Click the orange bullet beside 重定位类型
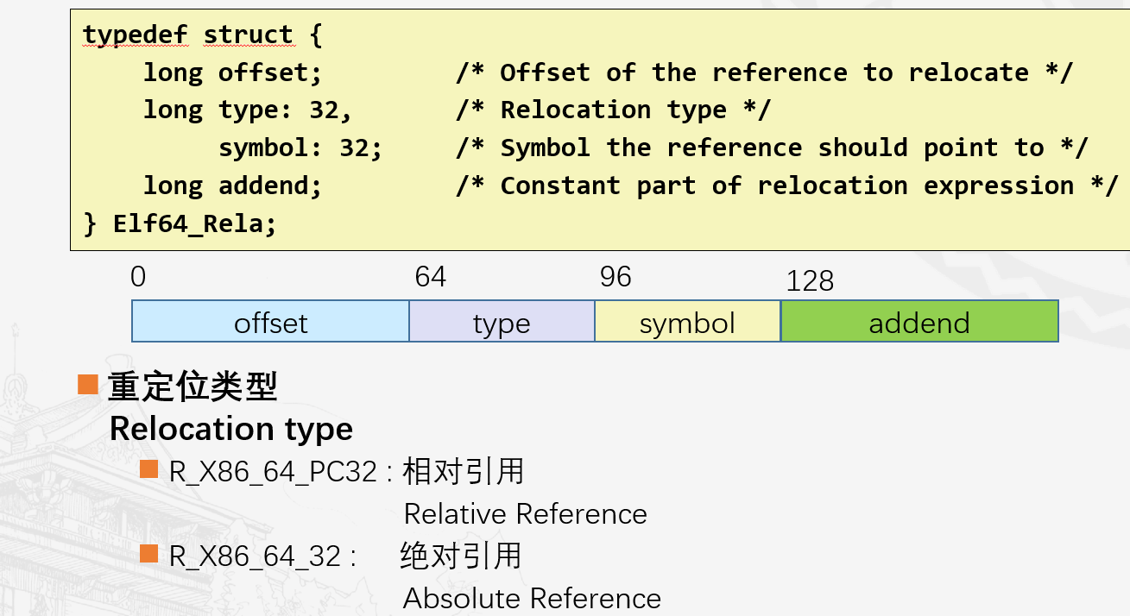1130x616 pixels. 87,385
